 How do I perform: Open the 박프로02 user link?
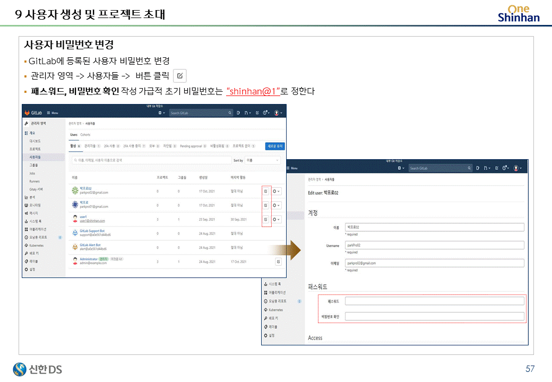[x=85, y=189]
